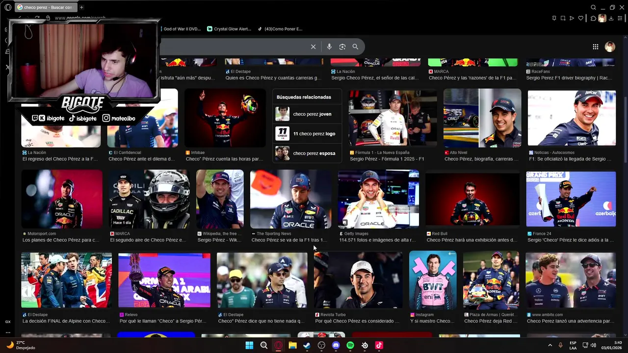
Task: Open the Infobae Checo Pérez cuenta las horas image
Action: 225,118
